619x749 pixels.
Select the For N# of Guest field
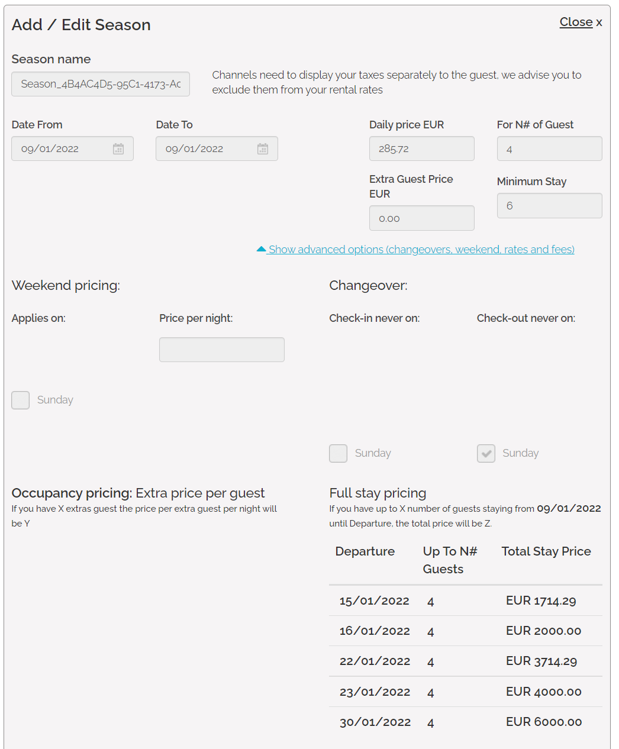pos(549,149)
